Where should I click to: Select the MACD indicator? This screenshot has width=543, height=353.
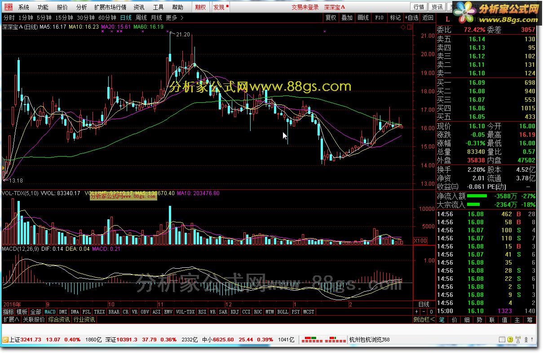pyautogui.click(x=50, y=312)
